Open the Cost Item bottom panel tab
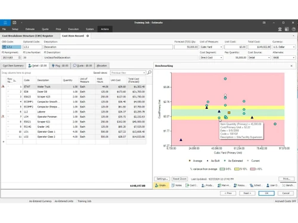Image resolution: width=298 pixels, height=223 pixels. tap(191, 186)
